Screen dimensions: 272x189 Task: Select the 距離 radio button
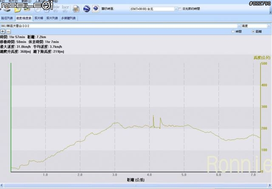click(x=253, y=31)
